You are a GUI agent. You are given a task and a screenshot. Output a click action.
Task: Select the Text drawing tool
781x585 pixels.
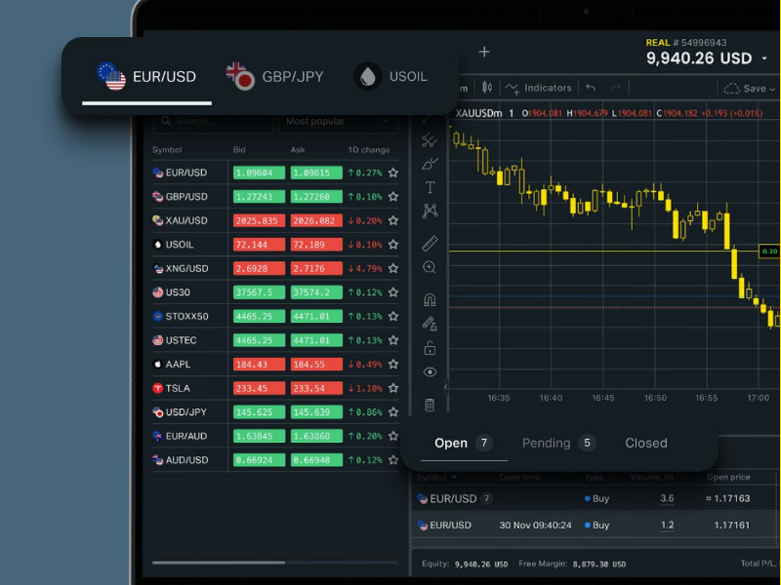[430, 187]
